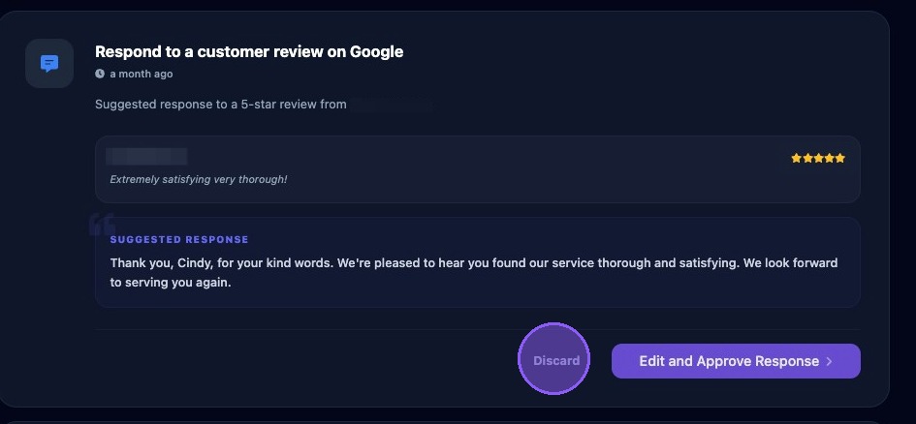Click the five-star rating icons
The width and height of the screenshot is (916, 424).
click(818, 158)
